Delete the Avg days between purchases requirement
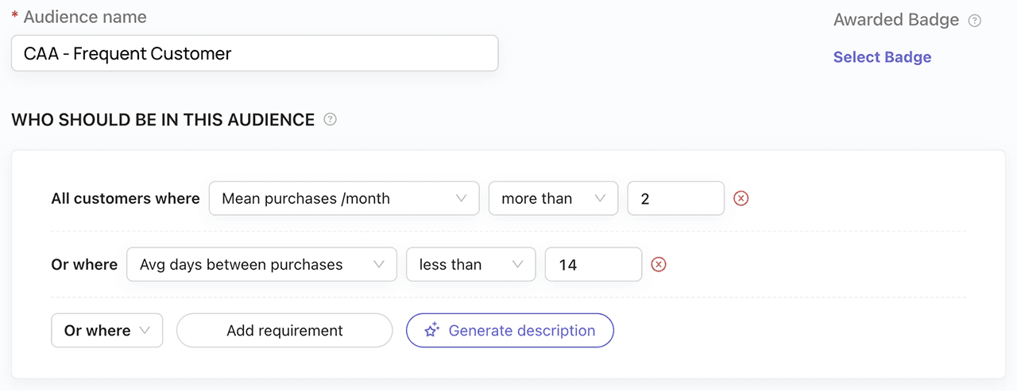Viewport: 1017px width, 391px height. [658, 265]
